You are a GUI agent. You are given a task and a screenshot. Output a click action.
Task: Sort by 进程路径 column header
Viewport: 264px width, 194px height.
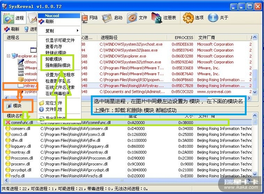coord(109,37)
